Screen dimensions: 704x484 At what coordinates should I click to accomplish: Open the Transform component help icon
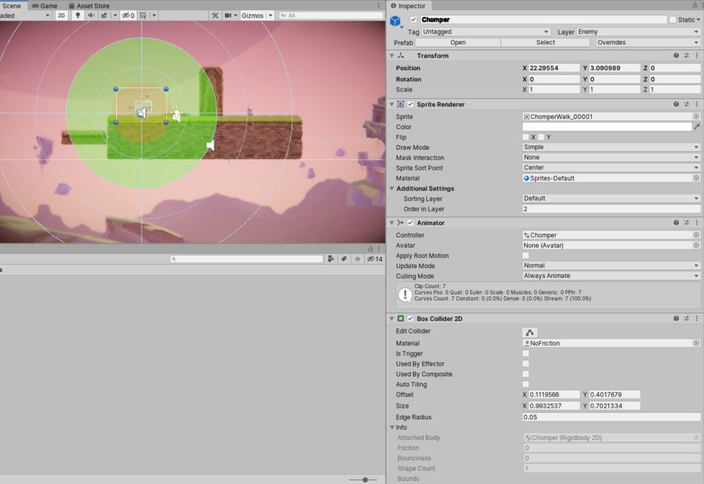[x=676, y=56]
